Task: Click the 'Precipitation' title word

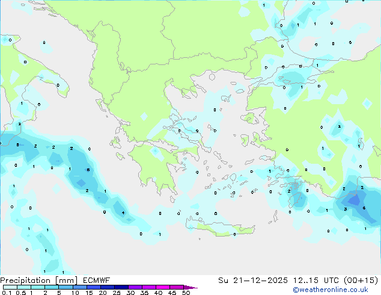Action: click(x=25, y=281)
